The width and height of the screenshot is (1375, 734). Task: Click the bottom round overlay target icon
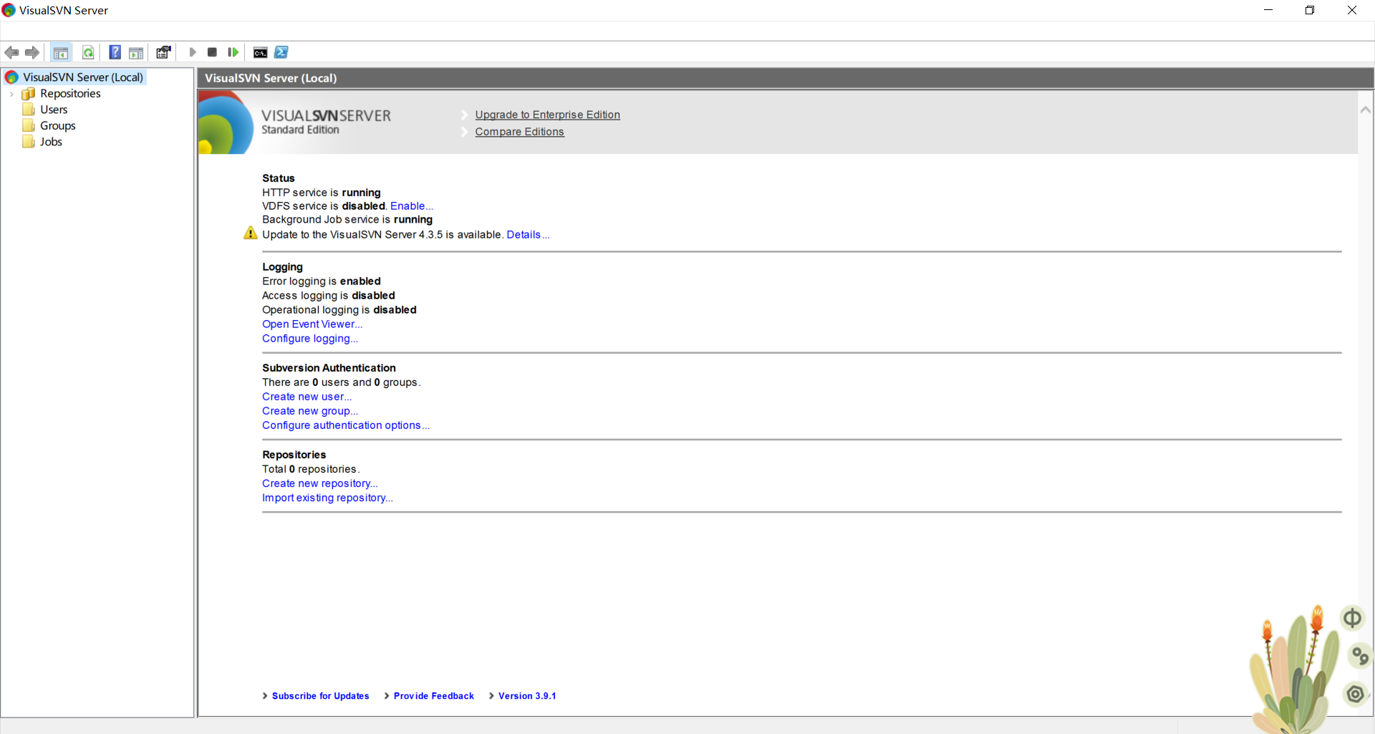tap(1355, 694)
